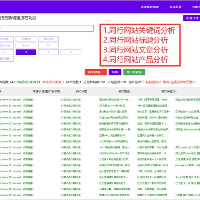The width and height of the screenshot is (200, 200).
Task: Click the green 导出未收录 button
Action: pyautogui.click(x=134, y=72)
